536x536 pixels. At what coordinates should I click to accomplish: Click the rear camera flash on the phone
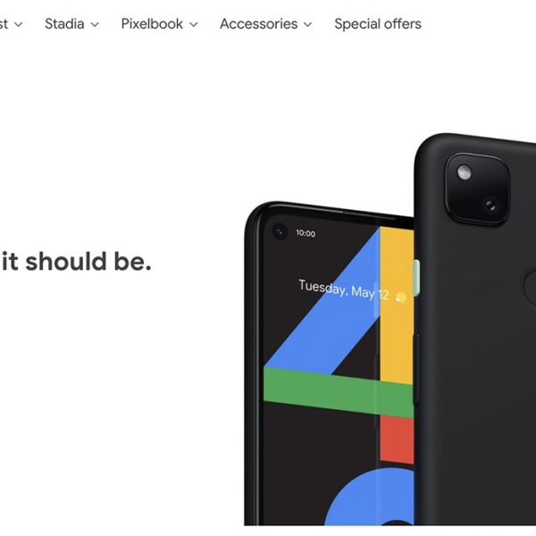[x=464, y=172]
